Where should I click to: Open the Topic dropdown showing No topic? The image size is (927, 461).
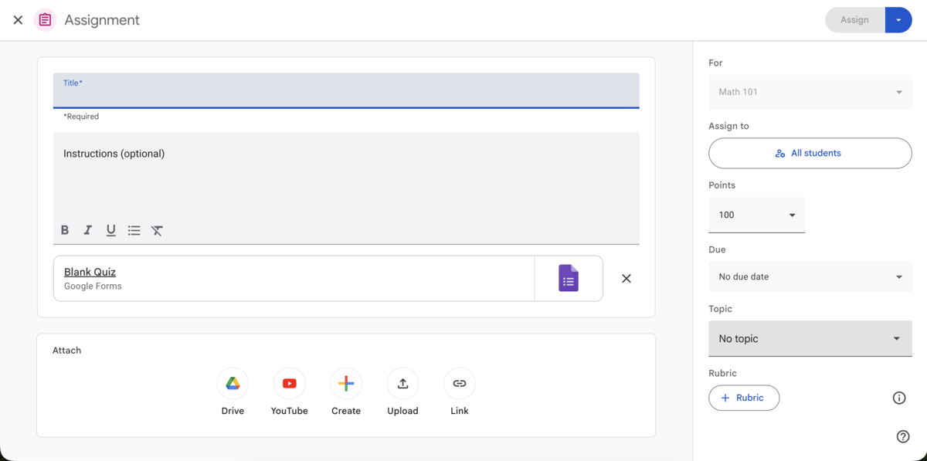coord(810,338)
